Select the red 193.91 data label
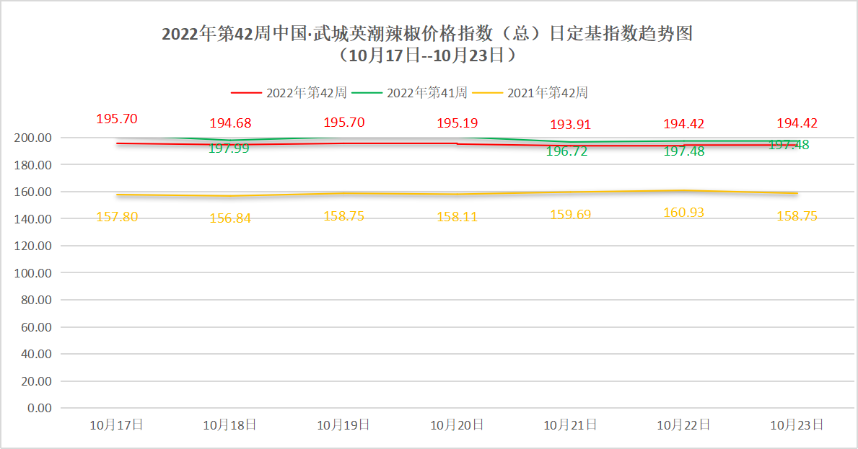Image resolution: width=858 pixels, height=449 pixels. tap(571, 125)
